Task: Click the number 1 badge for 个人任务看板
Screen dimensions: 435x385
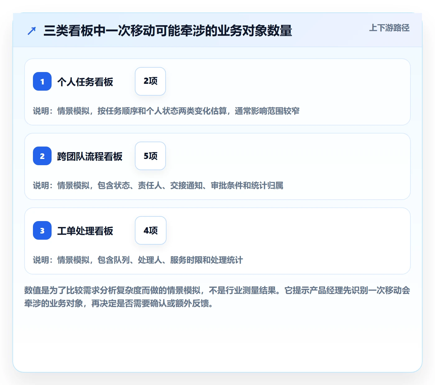Action: [x=42, y=81]
